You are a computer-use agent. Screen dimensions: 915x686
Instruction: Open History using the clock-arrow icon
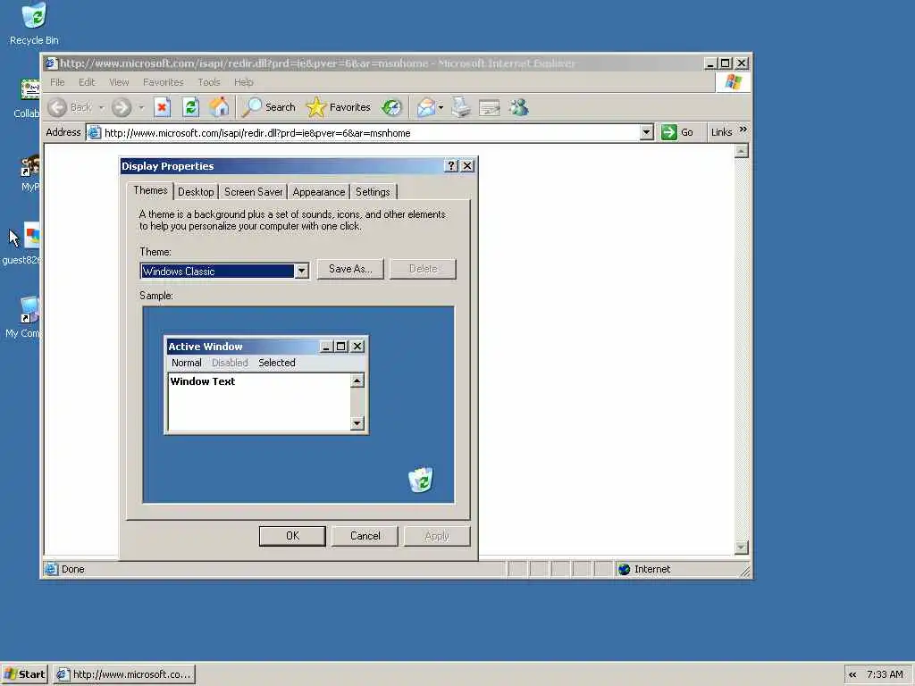[391, 107]
